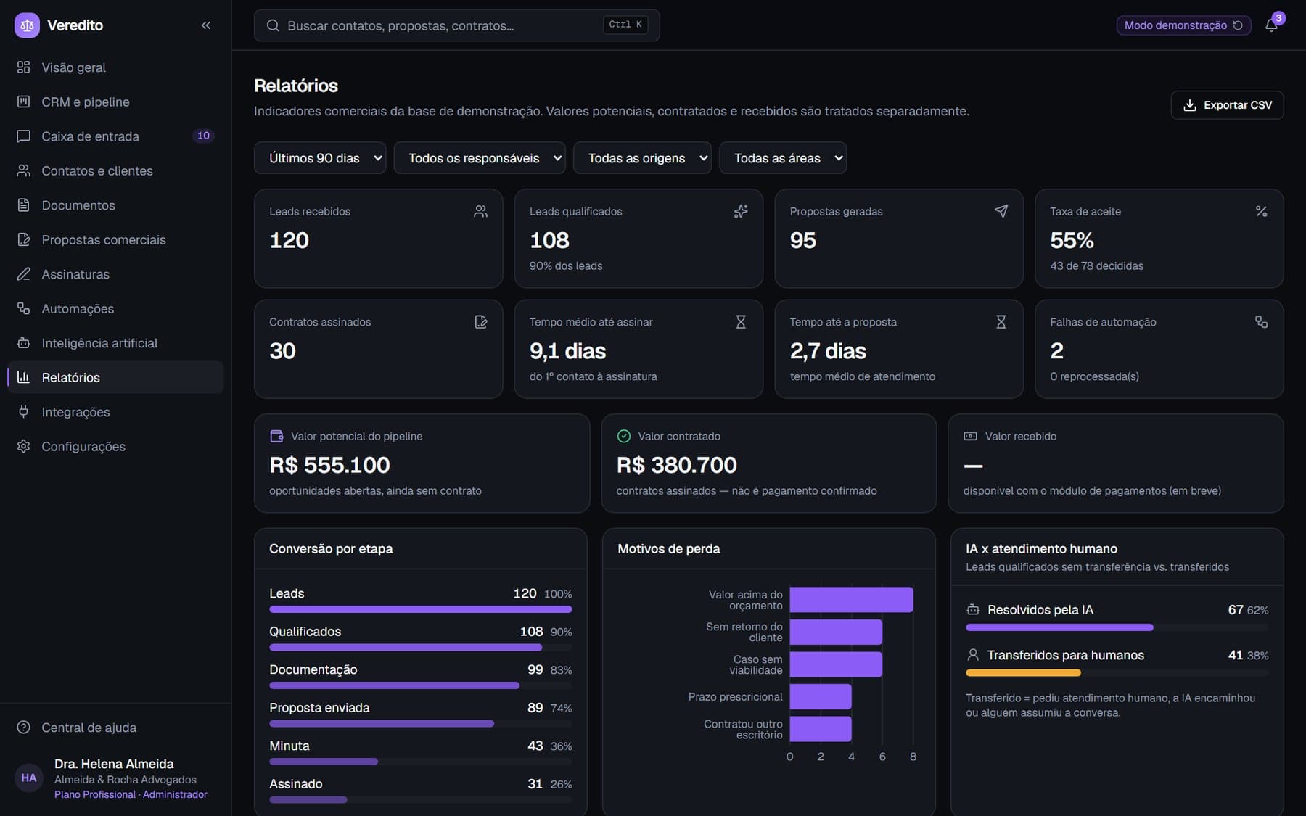Click the search magnifier icon
Image resolution: width=1306 pixels, height=816 pixels.
(273, 25)
